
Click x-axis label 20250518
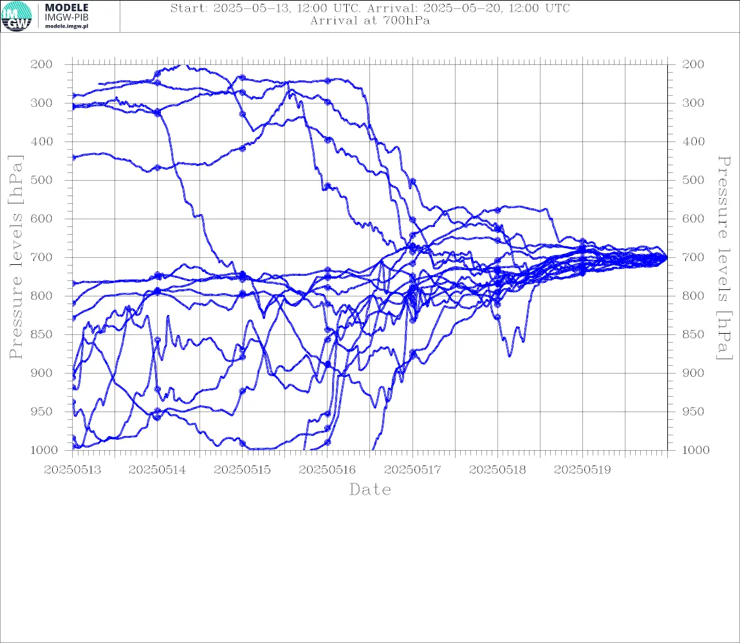point(497,470)
